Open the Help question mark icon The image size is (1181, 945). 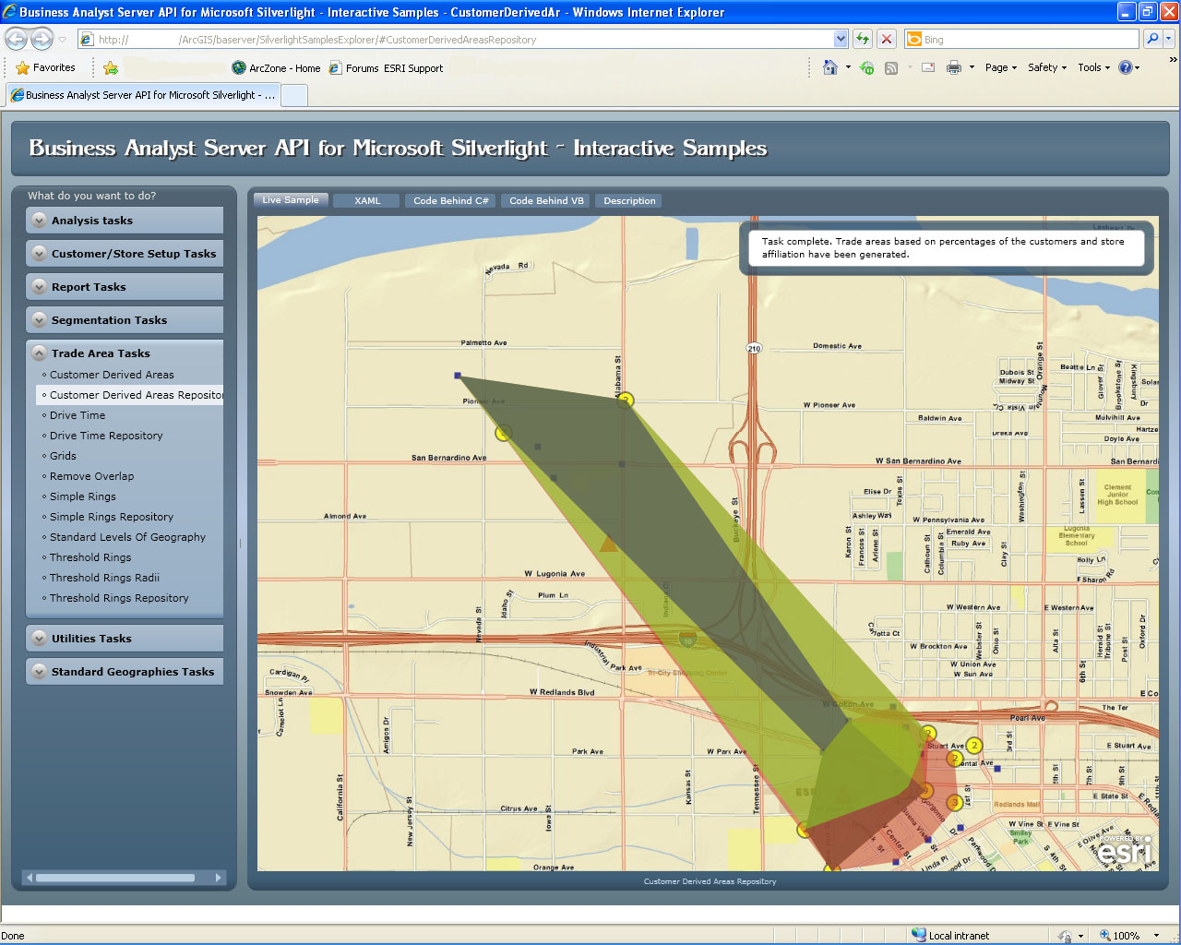[x=1126, y=67]
